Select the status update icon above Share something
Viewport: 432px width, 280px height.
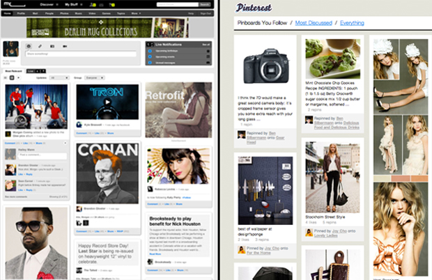pyautogui.click(x=29, y=46)
